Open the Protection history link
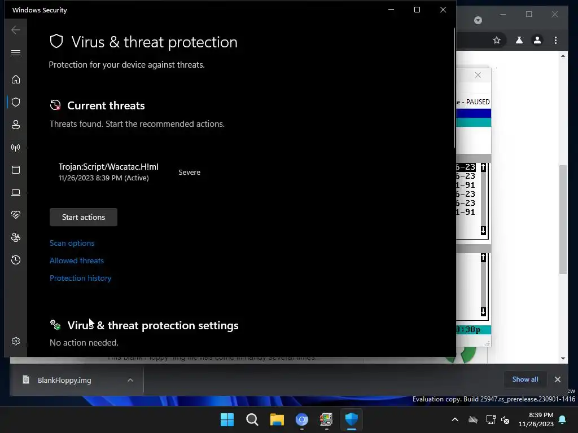 click(x=80, y=278)
